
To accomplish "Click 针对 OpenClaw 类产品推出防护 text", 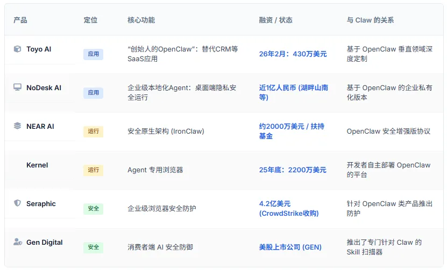I will tap(389, 209).
